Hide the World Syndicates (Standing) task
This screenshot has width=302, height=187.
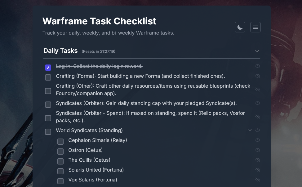tap(258, 130)
